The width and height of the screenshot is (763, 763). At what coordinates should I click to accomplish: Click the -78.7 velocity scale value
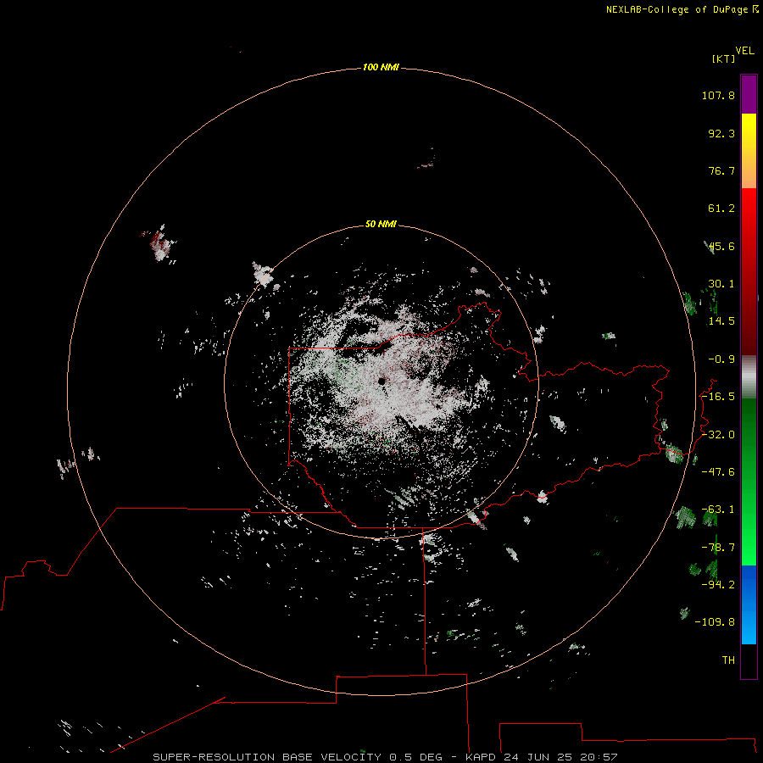tap(718, 548)
